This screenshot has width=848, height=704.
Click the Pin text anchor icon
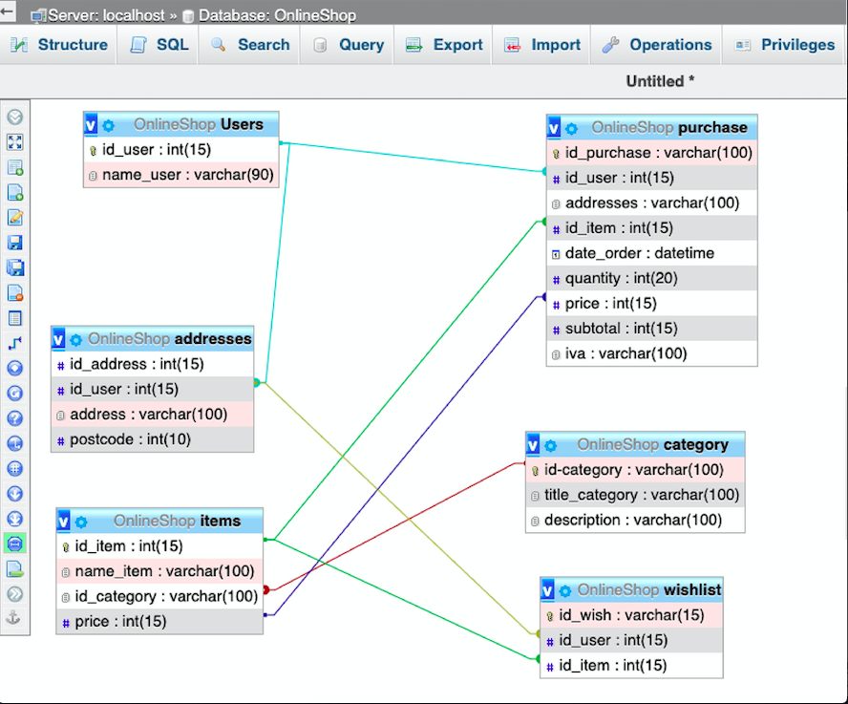[13, 618]
